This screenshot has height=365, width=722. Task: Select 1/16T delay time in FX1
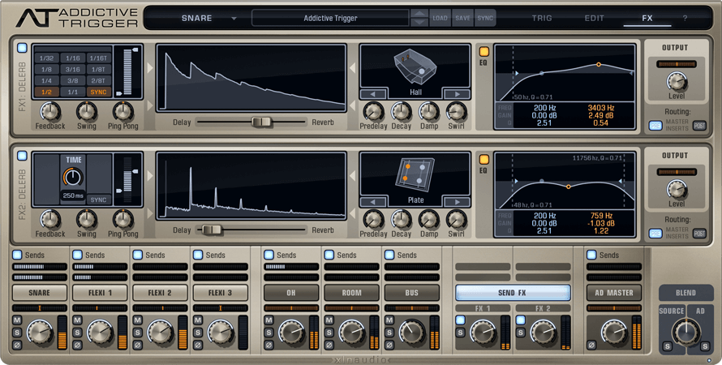98,58
